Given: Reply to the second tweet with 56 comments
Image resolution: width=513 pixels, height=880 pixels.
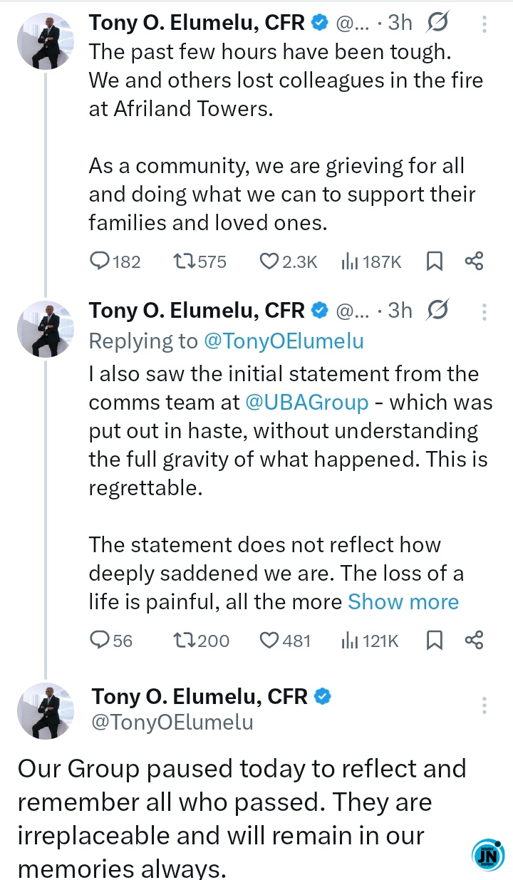Looking at the screenshot, I should click(x=110, y=641).
